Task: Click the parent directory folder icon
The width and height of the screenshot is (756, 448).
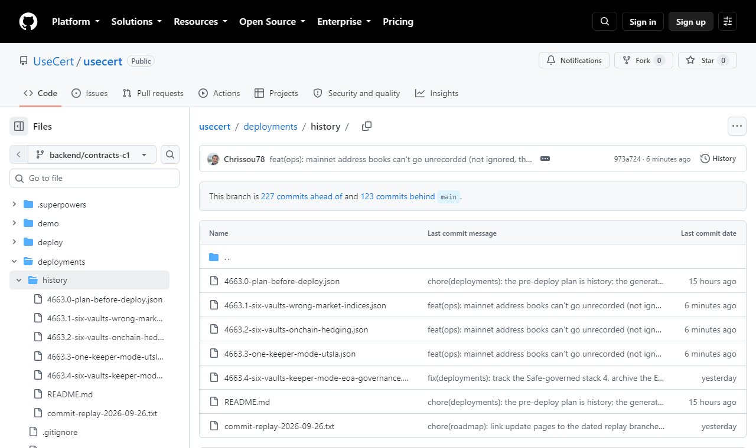Action: click(214, 257)
